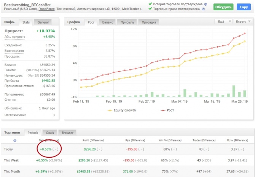Click help icon beside История торговли подтверждена
Viewport: 255px width, 177px height.
point(206,5)
